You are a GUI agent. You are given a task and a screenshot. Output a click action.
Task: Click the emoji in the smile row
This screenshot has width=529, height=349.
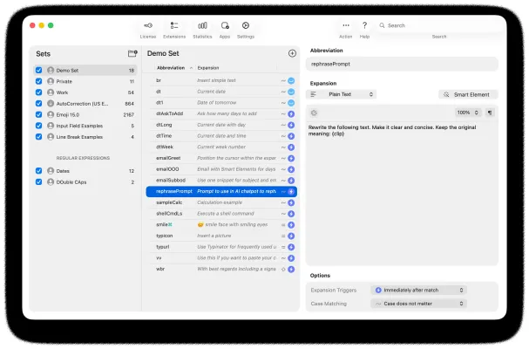click(x=200, y=225)
